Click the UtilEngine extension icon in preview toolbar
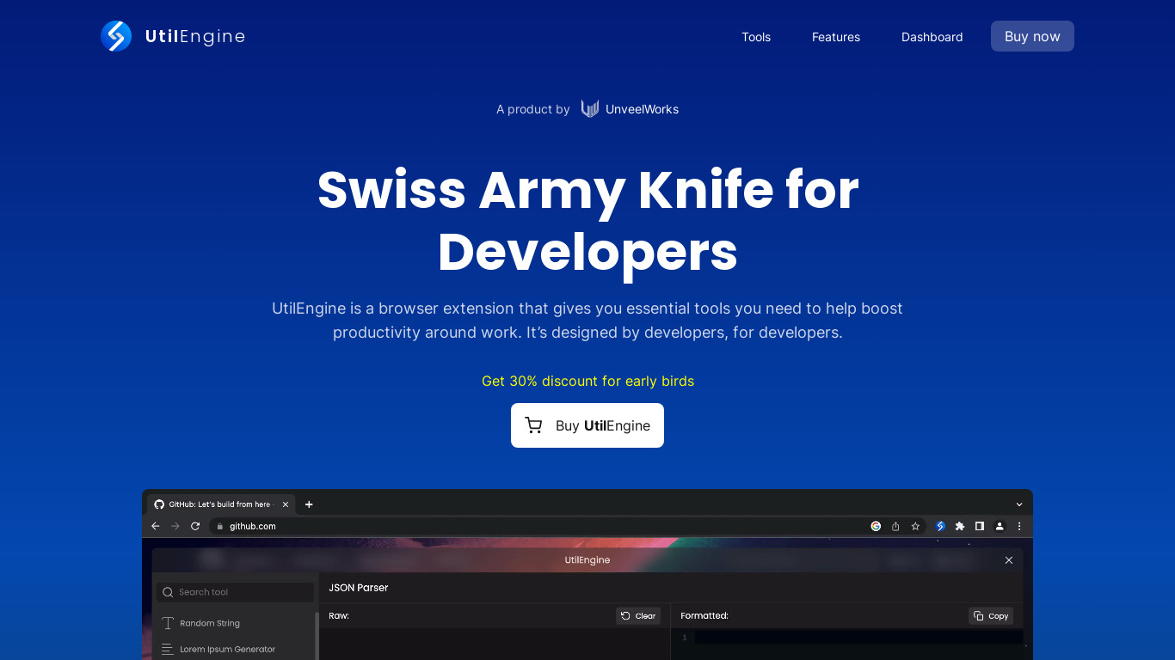1175x660 pixels. [x=941, y=526]
